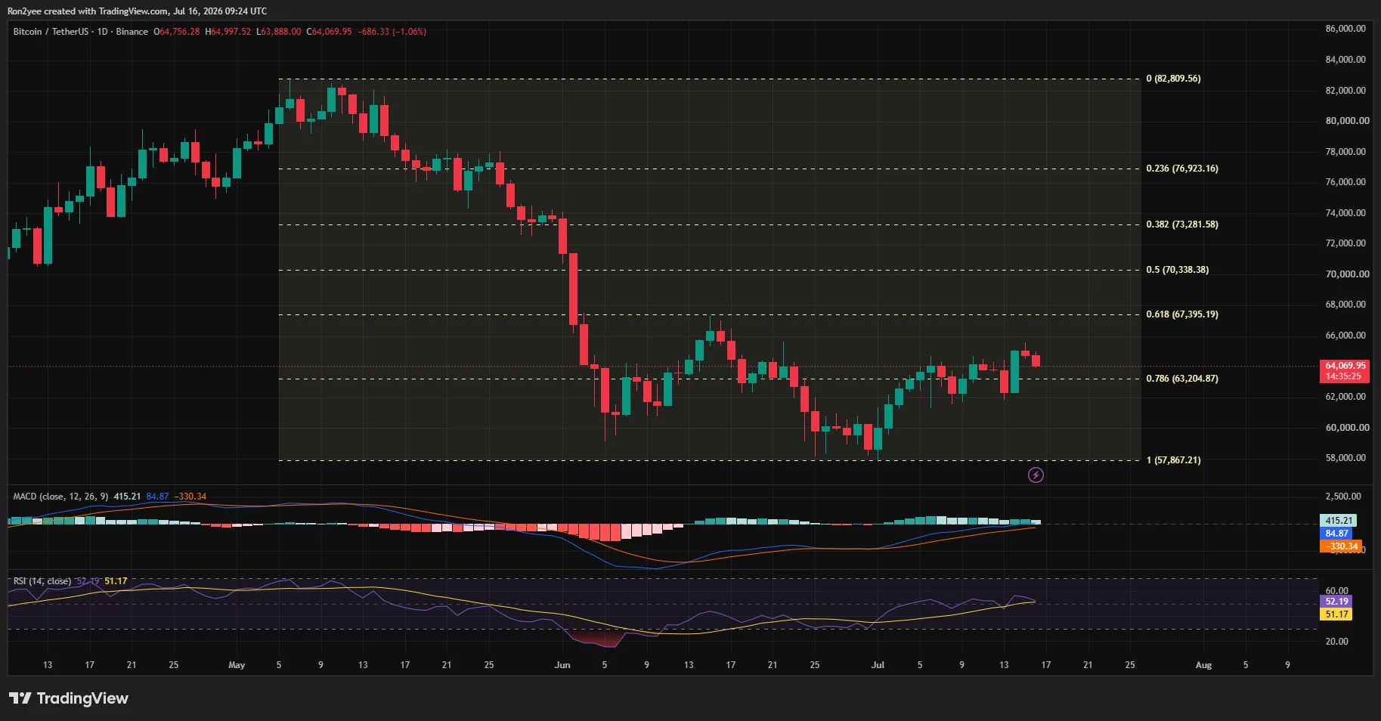This screenshot has height=721, width=1381.
Task: Click the high price value H64,997.52
Action: coord(228,32)
